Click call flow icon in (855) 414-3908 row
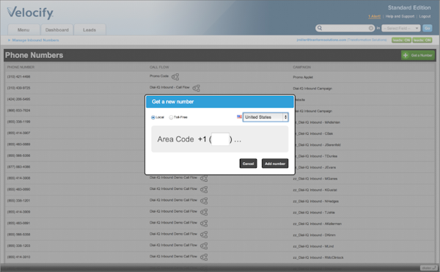Screen dimensions: 440x272 204,179
